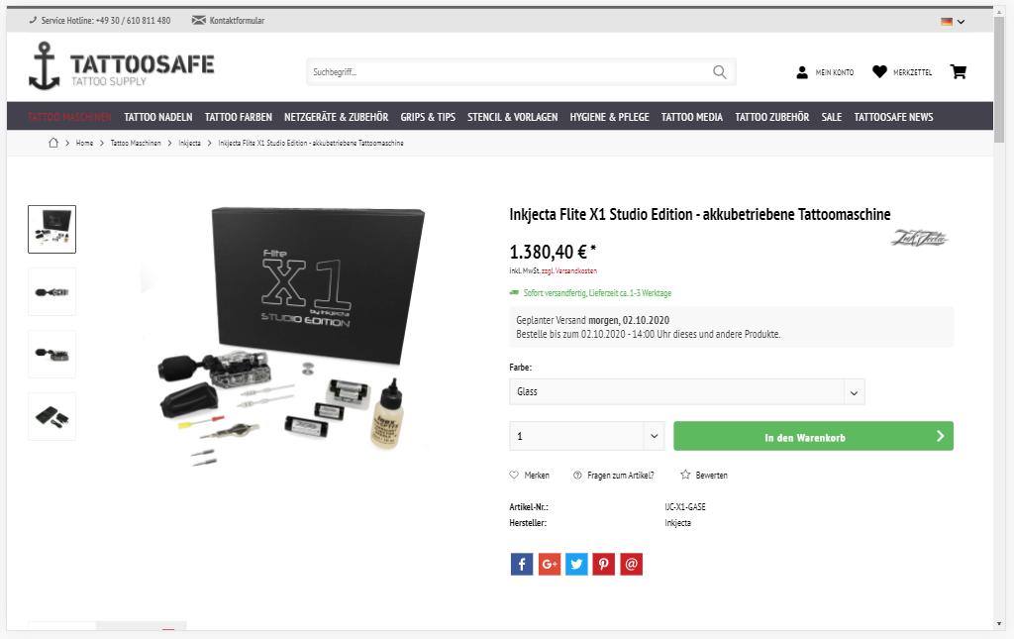Toggle Merken wishlist for product
Image resolution: width=1014 pixels, height=639 pixels.
[x=530, y=476]
